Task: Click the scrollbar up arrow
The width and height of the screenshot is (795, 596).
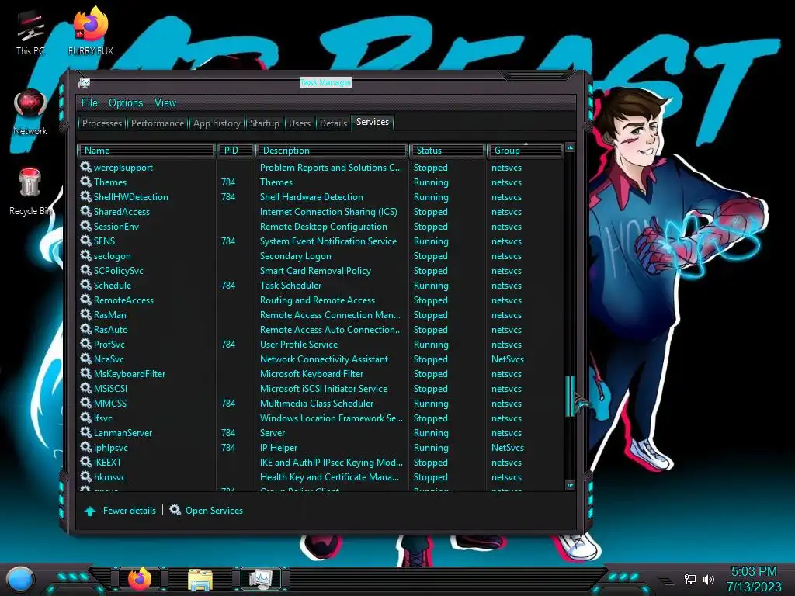Action: tap(570, 147)
